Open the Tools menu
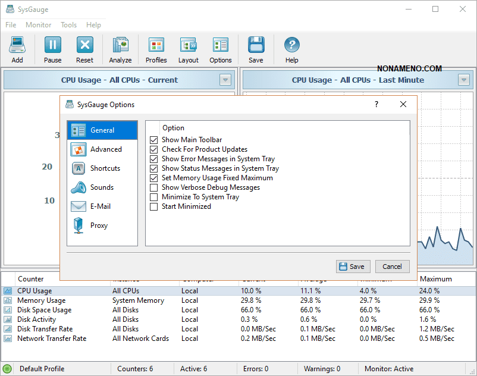The height and width of the screenshot is (376, 477). (68, 25)
